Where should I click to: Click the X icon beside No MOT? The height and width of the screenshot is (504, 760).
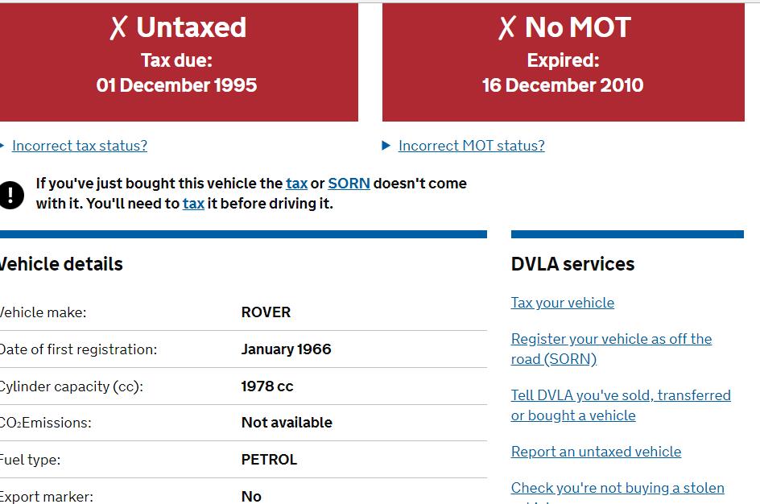click(x=507, y=27)
